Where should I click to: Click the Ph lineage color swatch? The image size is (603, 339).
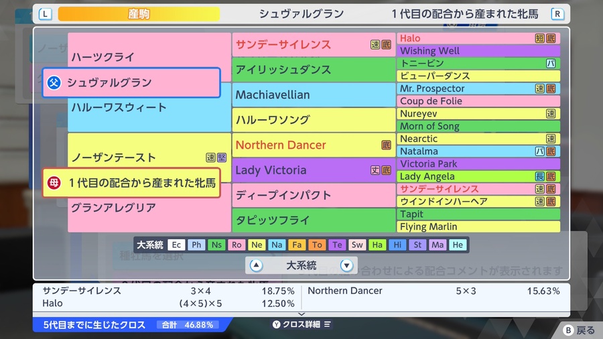point(196,245)
